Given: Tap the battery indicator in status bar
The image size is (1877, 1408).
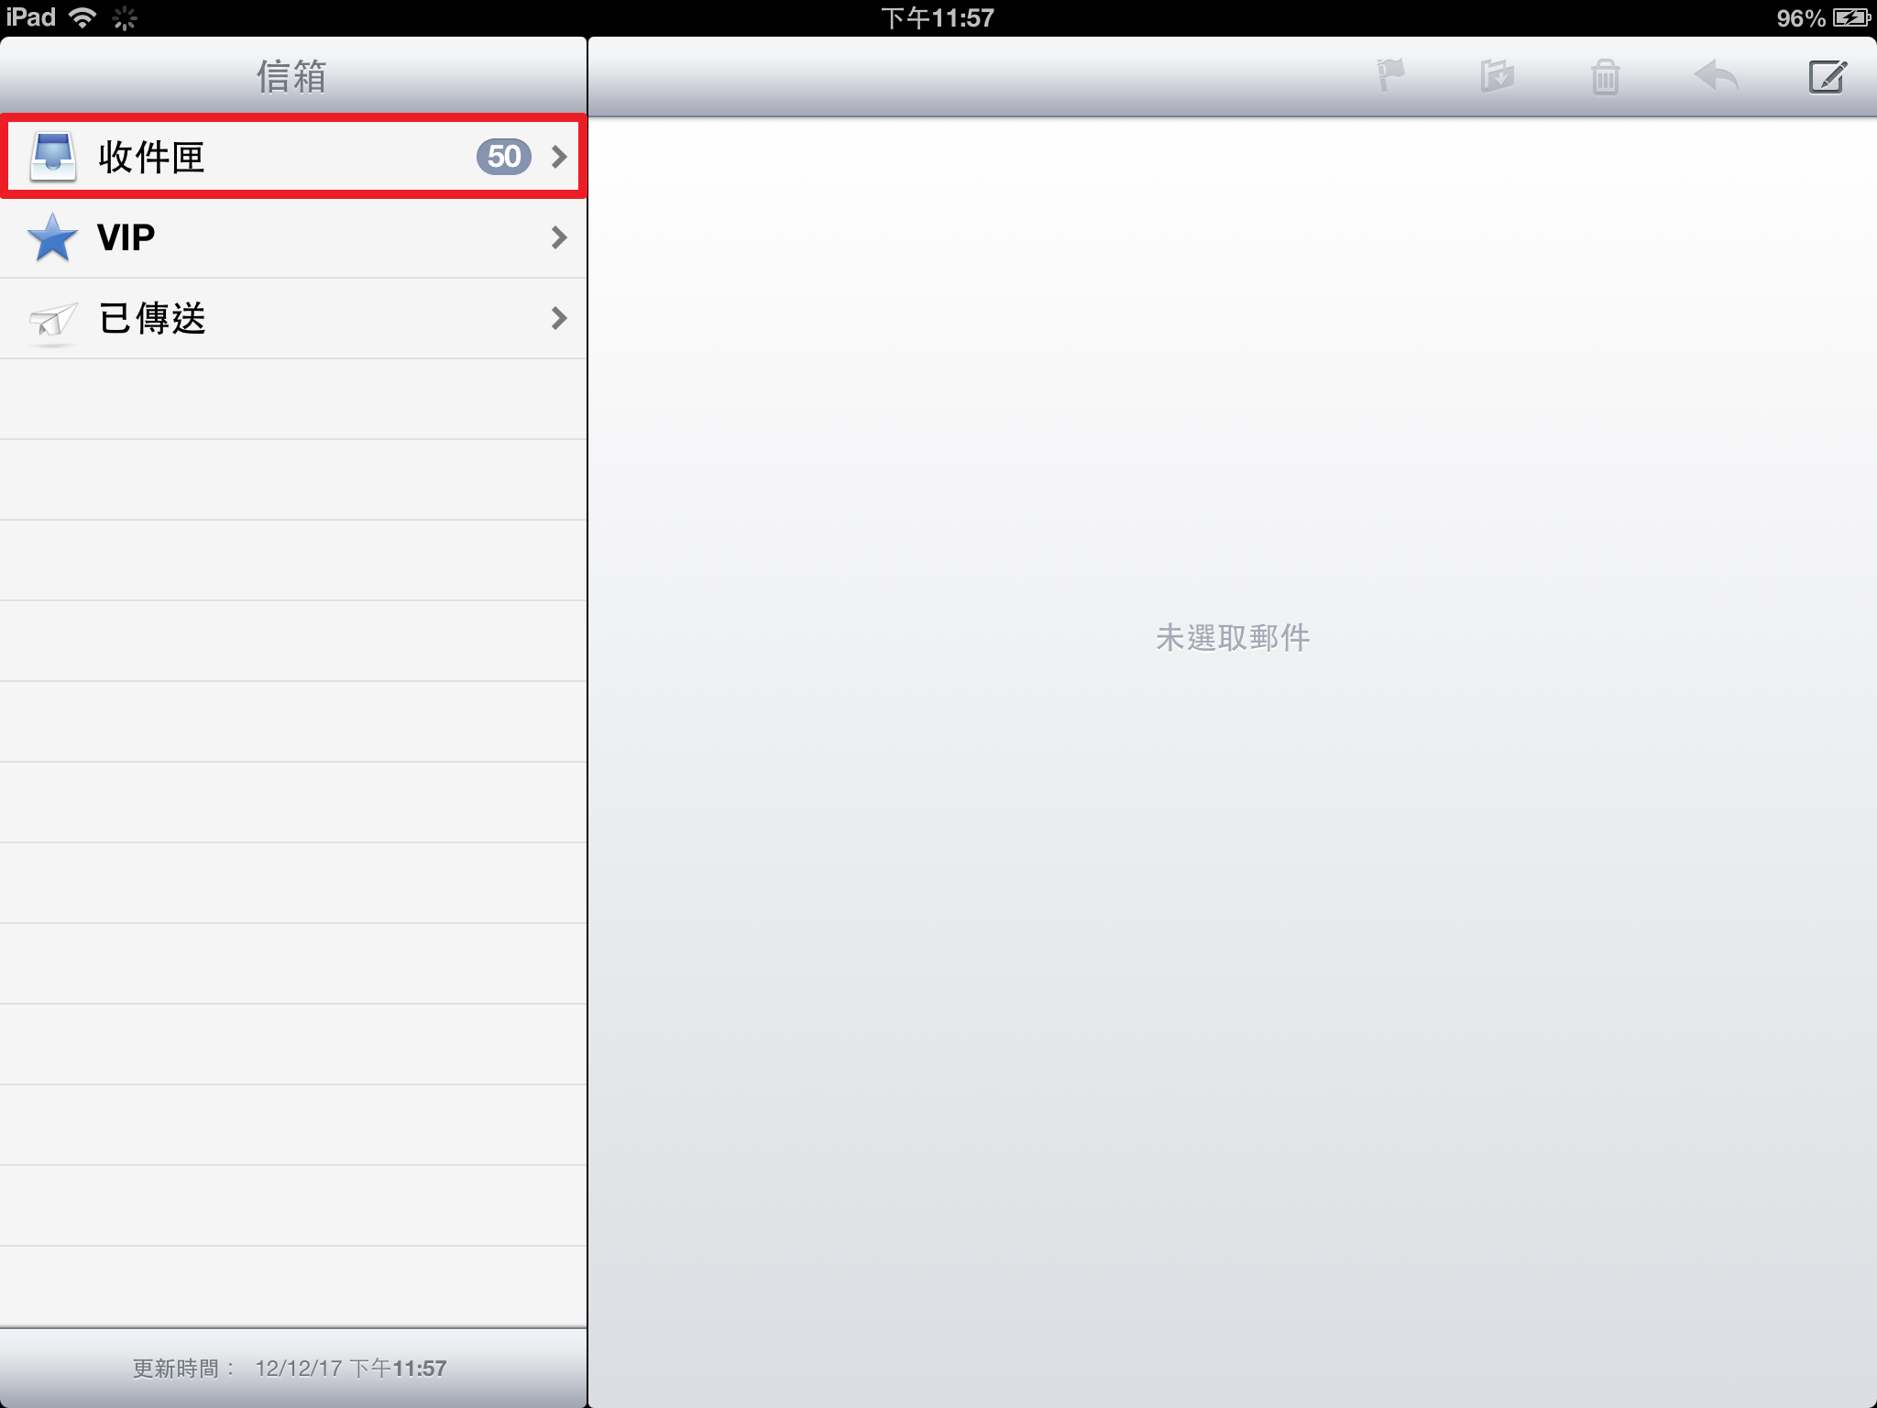Looking at the screenshot, I should 1851,17.
